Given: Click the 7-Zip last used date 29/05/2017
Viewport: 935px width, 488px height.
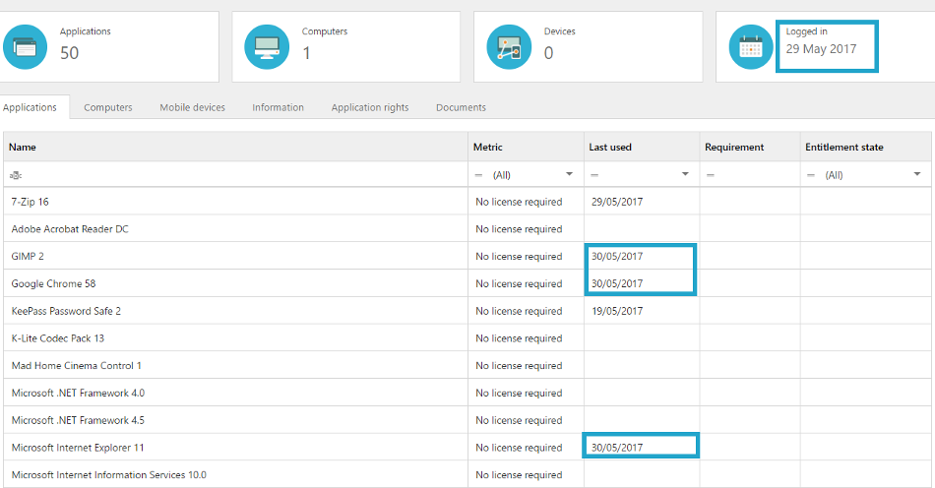Looking at the screenshot, I should [x=617, y=202].
